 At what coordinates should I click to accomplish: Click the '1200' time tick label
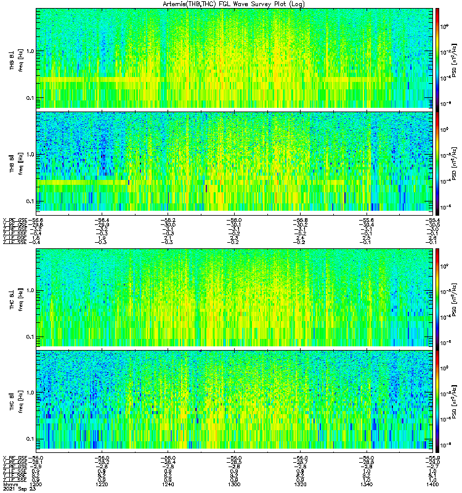click(x=36, y=484)
